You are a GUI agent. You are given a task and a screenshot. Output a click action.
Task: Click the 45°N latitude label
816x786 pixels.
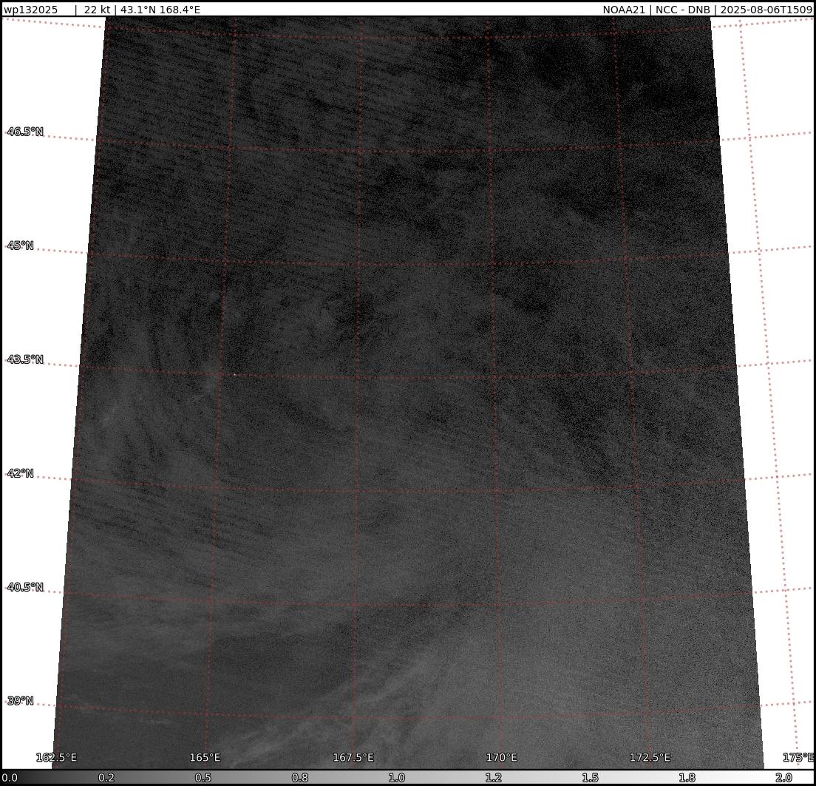[21, 245]
